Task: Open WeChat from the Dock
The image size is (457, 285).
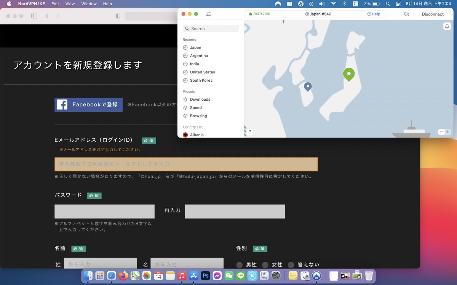Action: tap(229, 276)
